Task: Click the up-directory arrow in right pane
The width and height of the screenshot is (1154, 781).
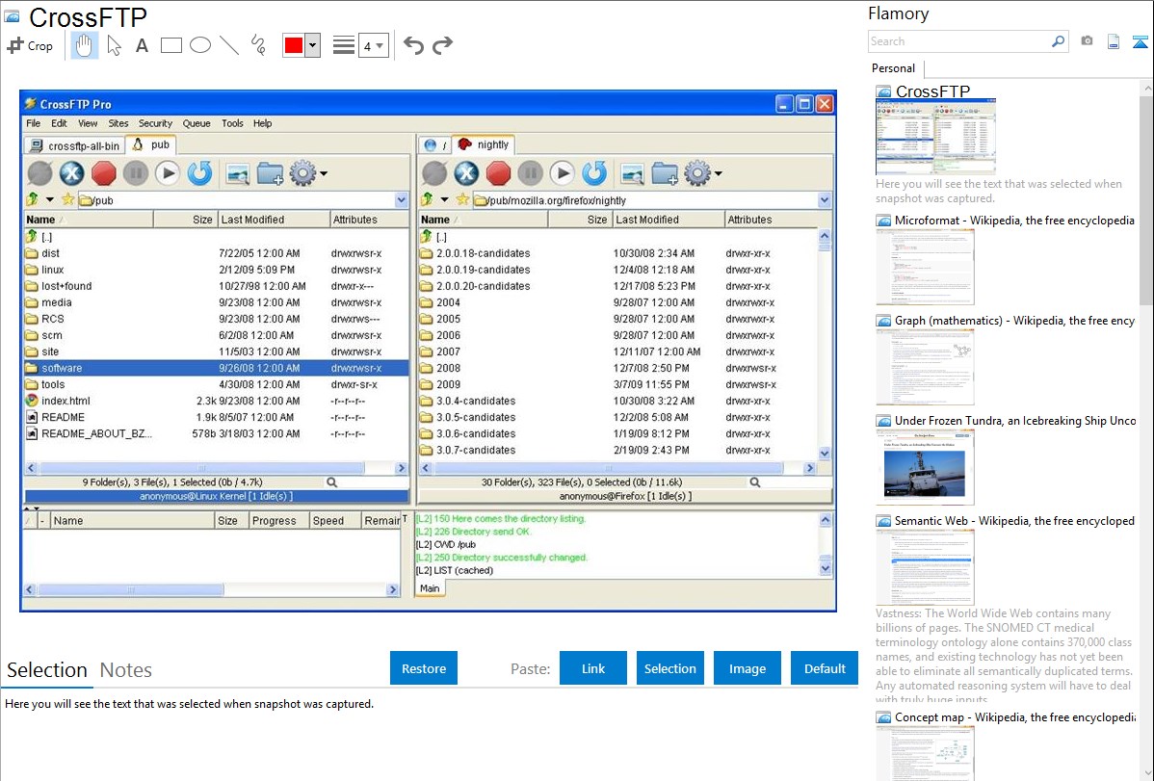Action: [427, 199]
